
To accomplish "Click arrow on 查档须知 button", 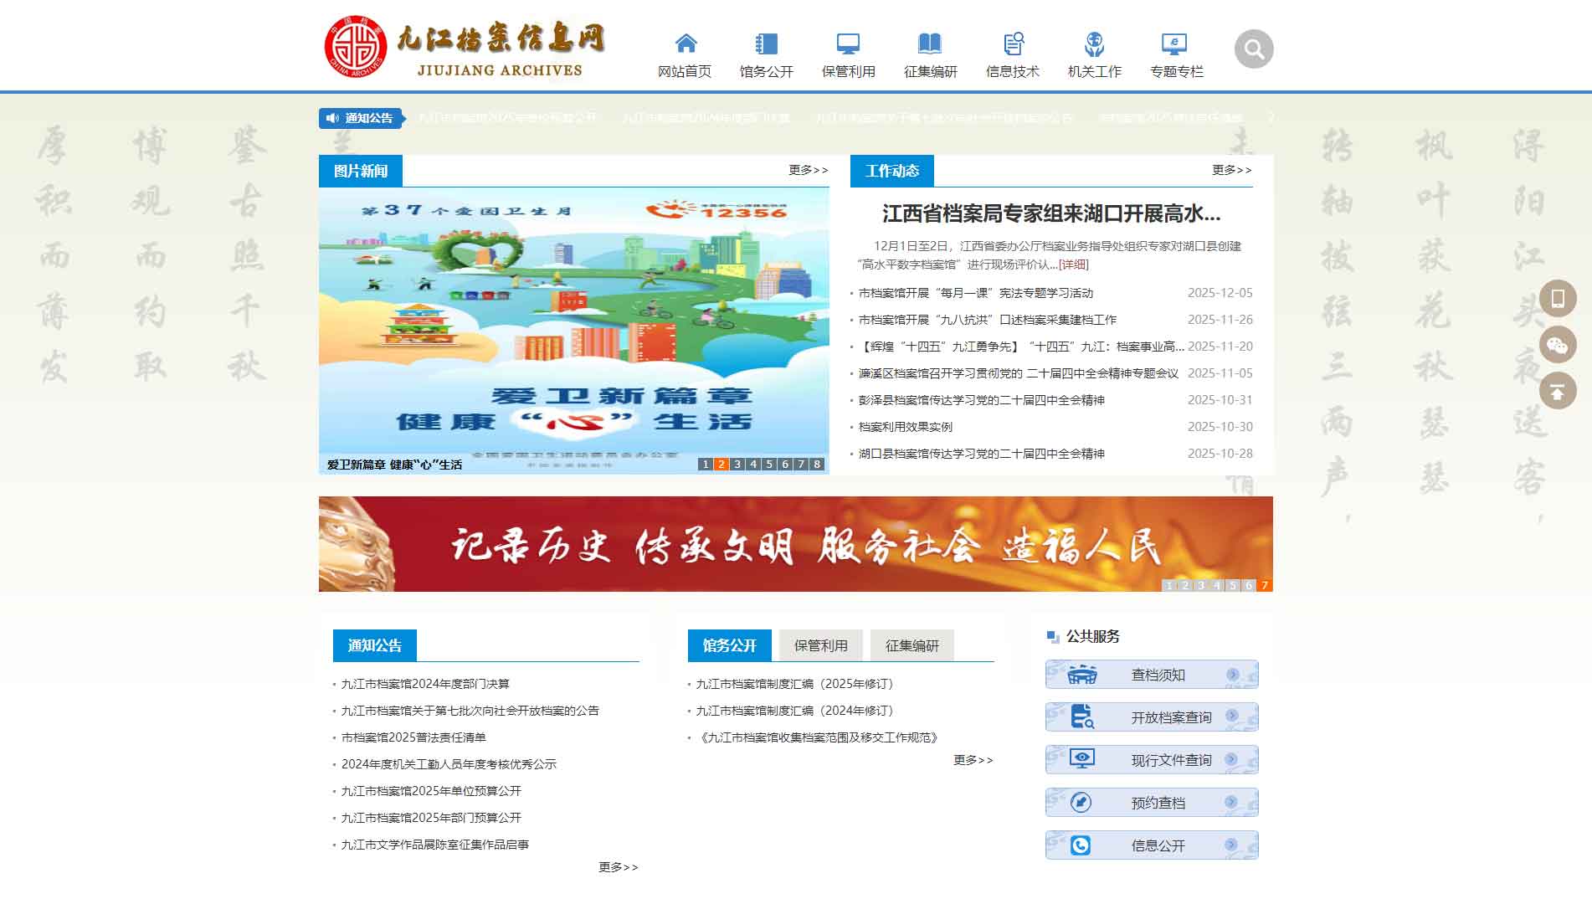I will pos(1232,674).
